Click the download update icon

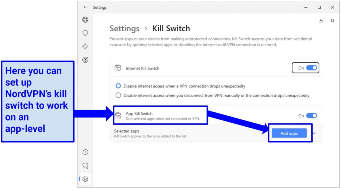click(x=321, y=21)
